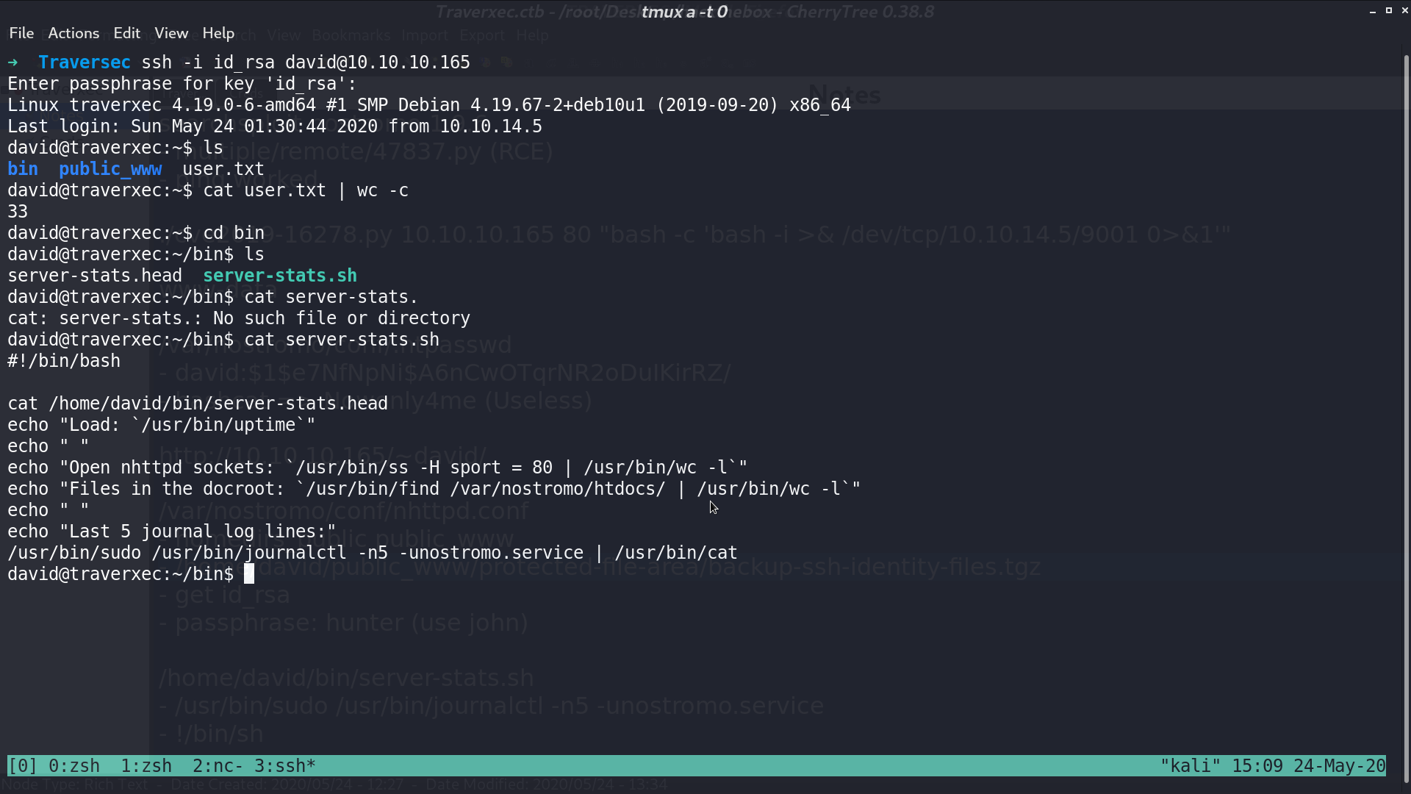Click the public_www directory name

tap(110, 169)
